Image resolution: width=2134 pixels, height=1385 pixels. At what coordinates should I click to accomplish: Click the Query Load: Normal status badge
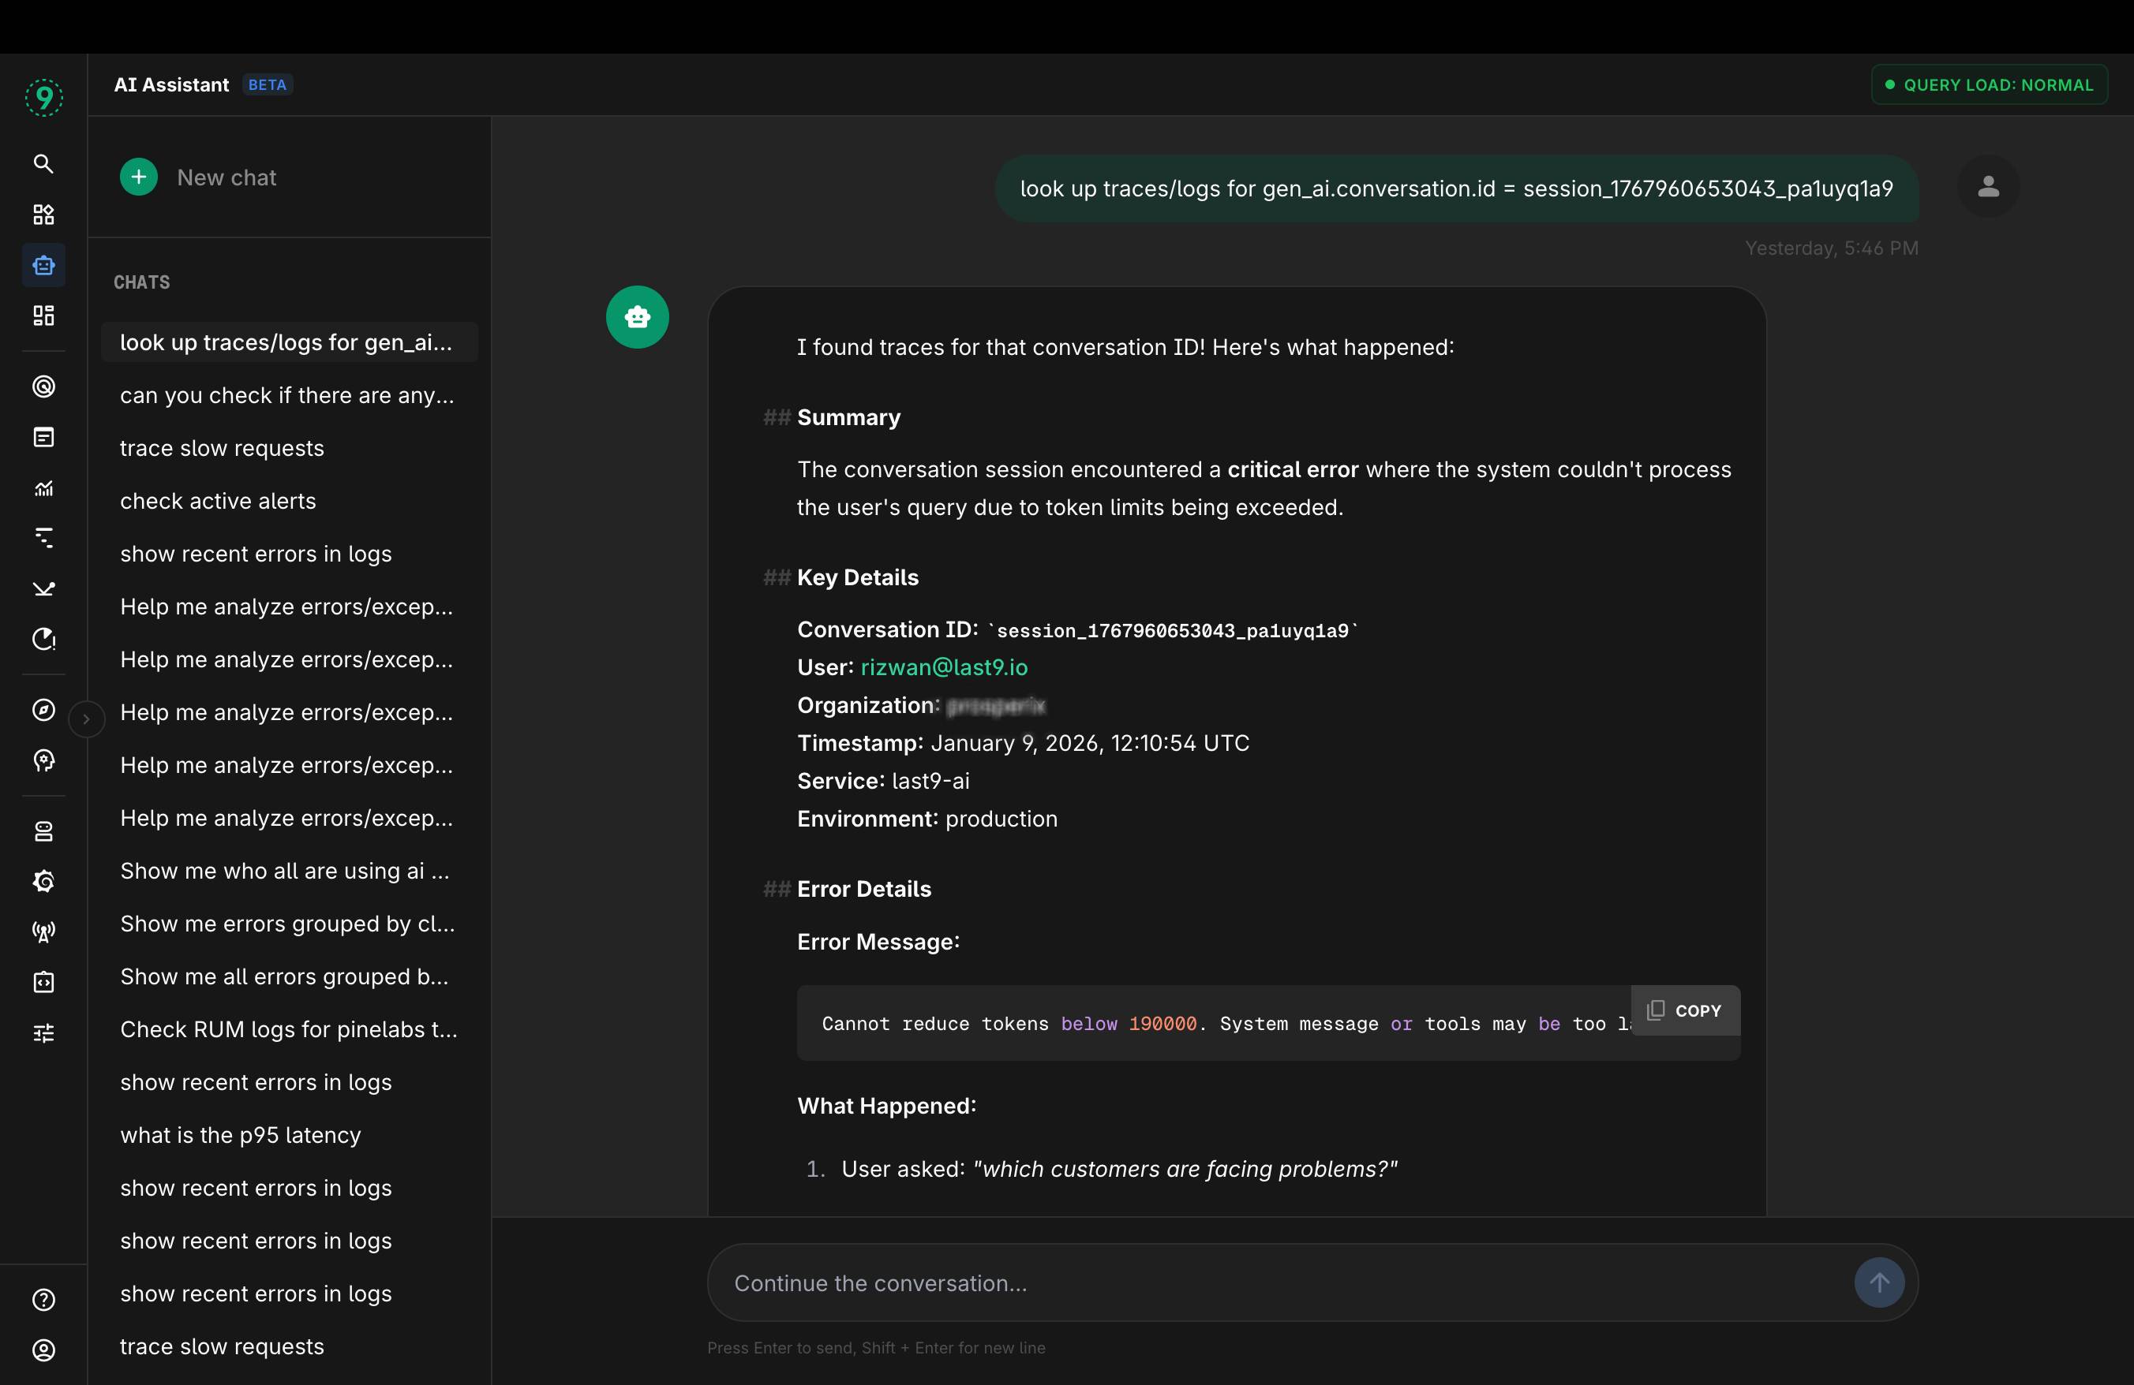click(1988, 85)
